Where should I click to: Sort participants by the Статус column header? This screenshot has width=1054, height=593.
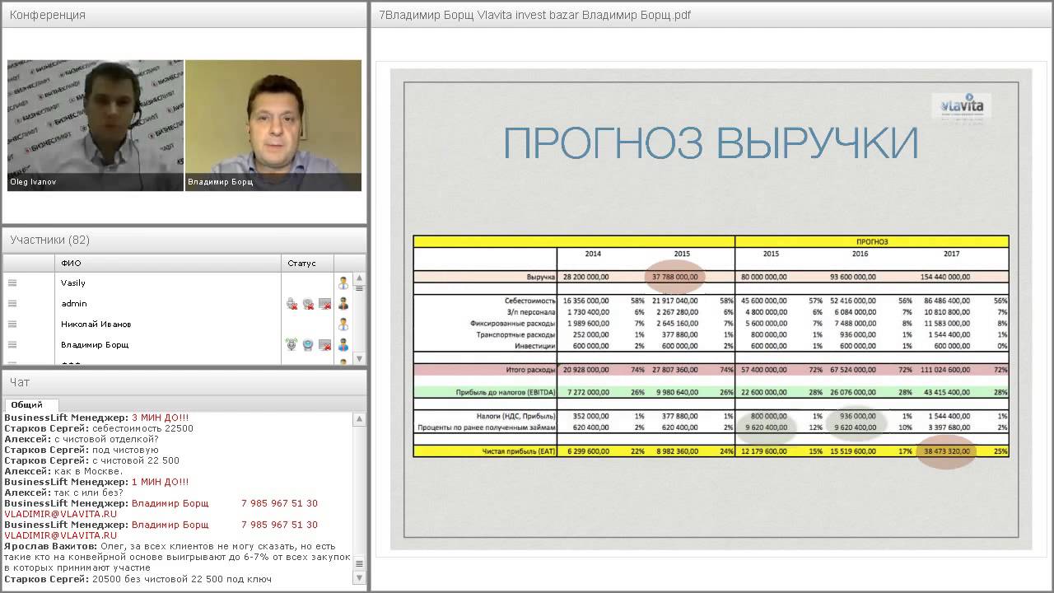pos(302,264)
